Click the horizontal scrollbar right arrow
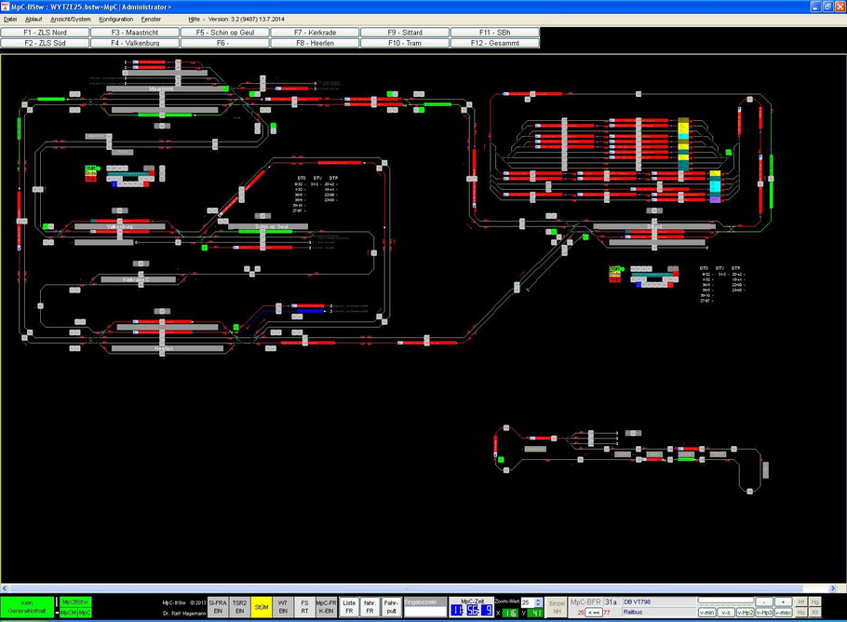The width and height of the screenshot is (847, 622). tap(832, 588)
